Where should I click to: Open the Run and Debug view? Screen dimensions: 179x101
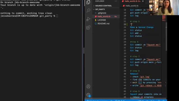point(88,19)
